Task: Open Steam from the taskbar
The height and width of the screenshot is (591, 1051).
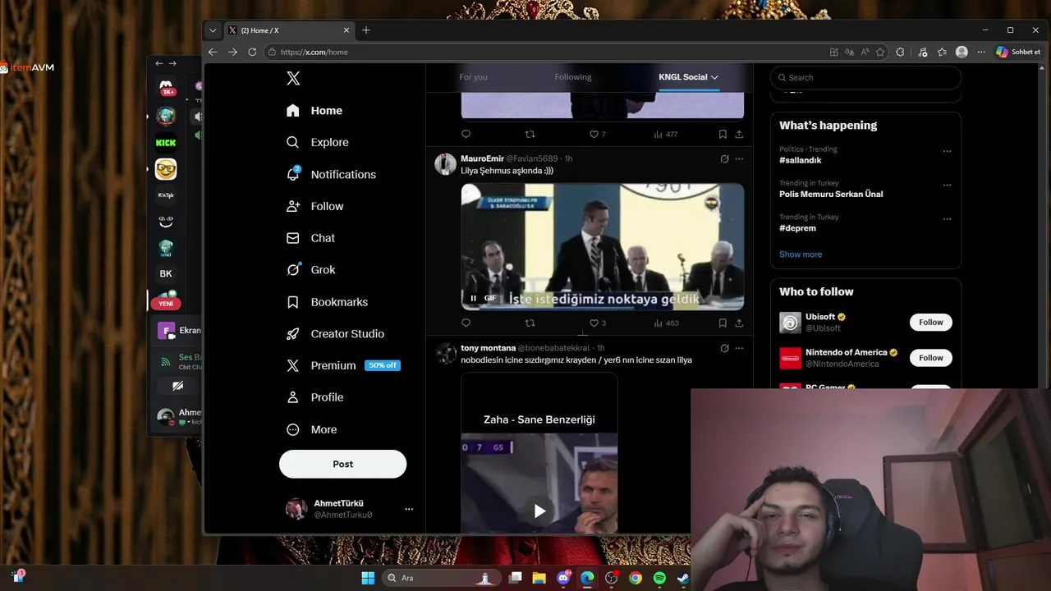Action: [x=683, y=578]
